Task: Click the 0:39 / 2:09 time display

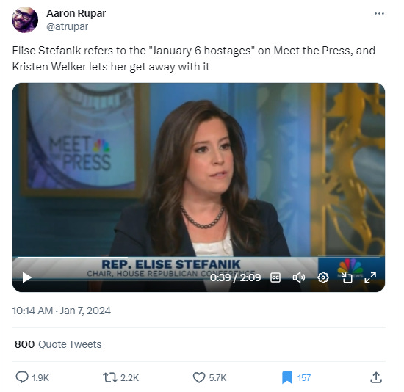Action: pyautogui.click(x=235, y=277)
